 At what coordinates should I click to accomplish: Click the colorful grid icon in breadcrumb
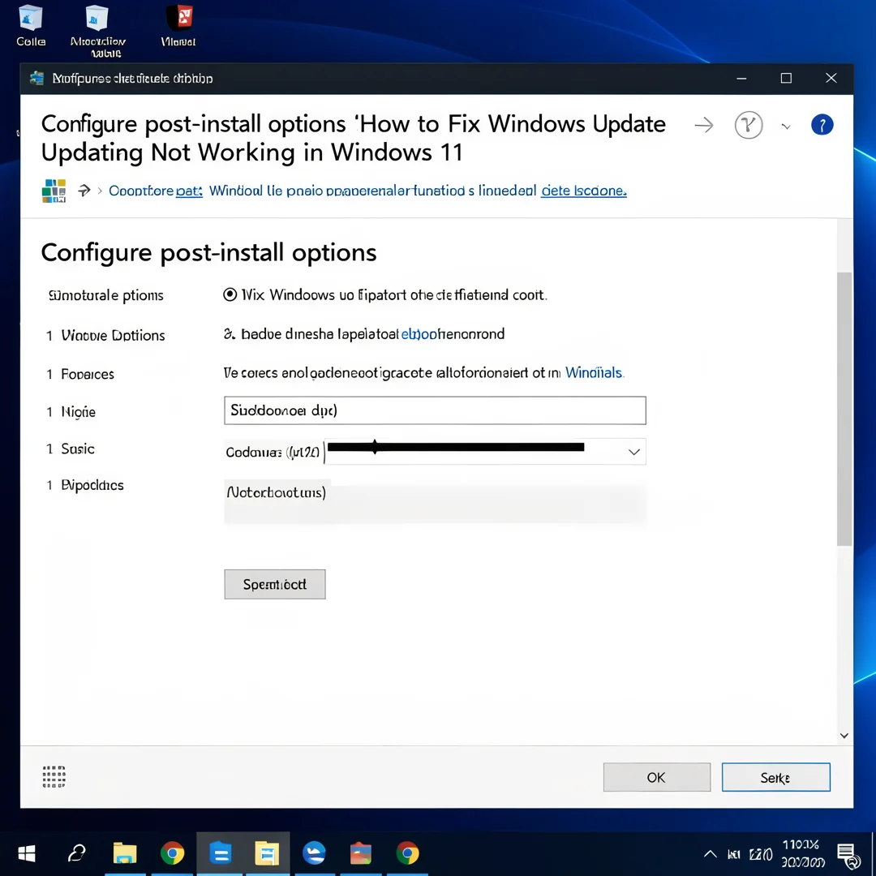[54, 191]
